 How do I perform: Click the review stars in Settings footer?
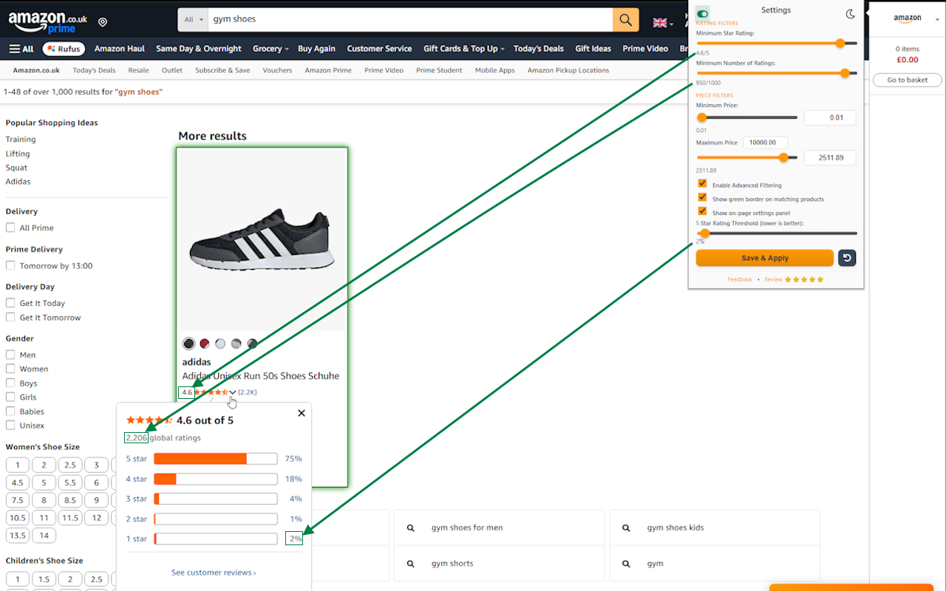804,279
